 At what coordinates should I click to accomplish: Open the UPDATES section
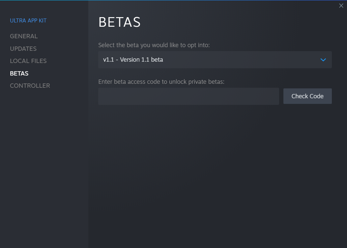click(23, 49)
